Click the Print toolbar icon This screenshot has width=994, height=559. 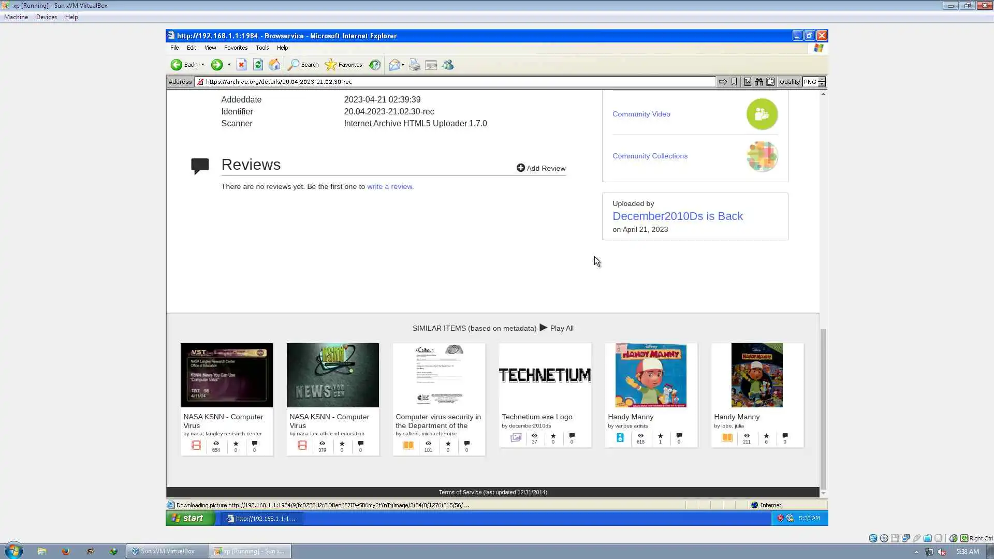point(414,65)
